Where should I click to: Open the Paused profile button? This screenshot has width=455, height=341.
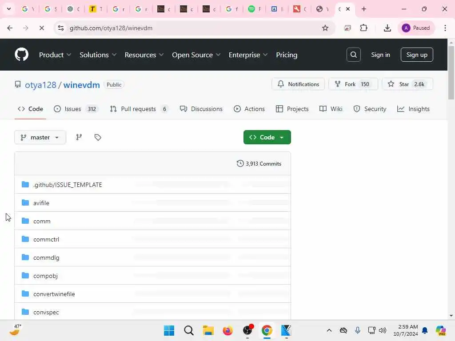coord(416,28)
